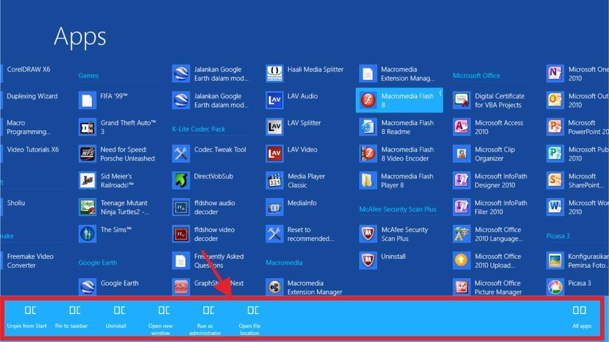
Task: Launch The Sims app
Action: [x=105, y=234]
